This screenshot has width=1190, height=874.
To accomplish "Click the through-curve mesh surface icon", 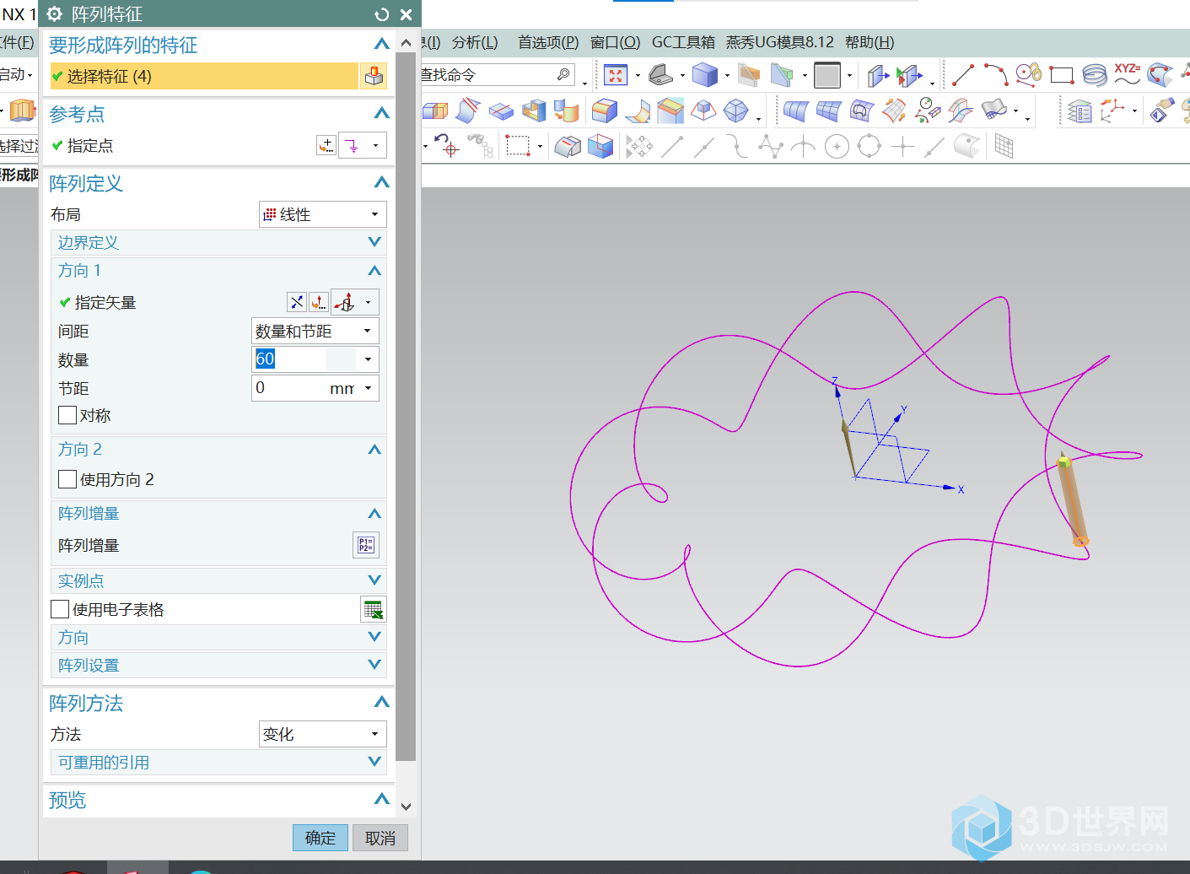I will pos(828,111).
